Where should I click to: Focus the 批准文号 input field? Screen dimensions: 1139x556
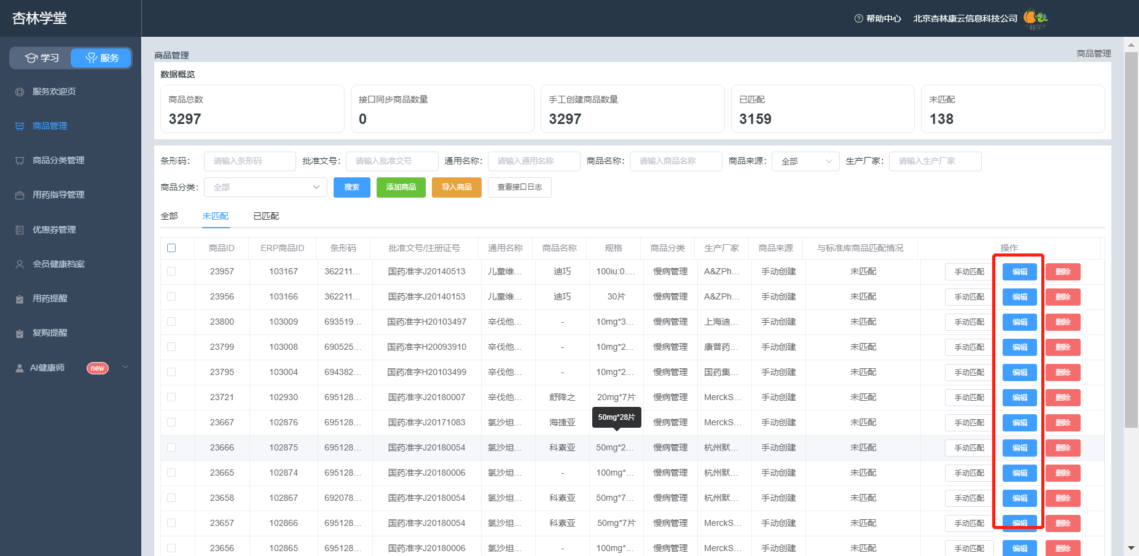click(x=392, y=161)
